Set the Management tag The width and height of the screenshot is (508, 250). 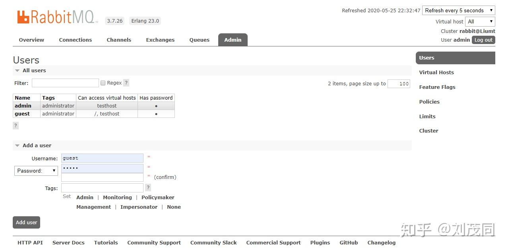(93, 207)
